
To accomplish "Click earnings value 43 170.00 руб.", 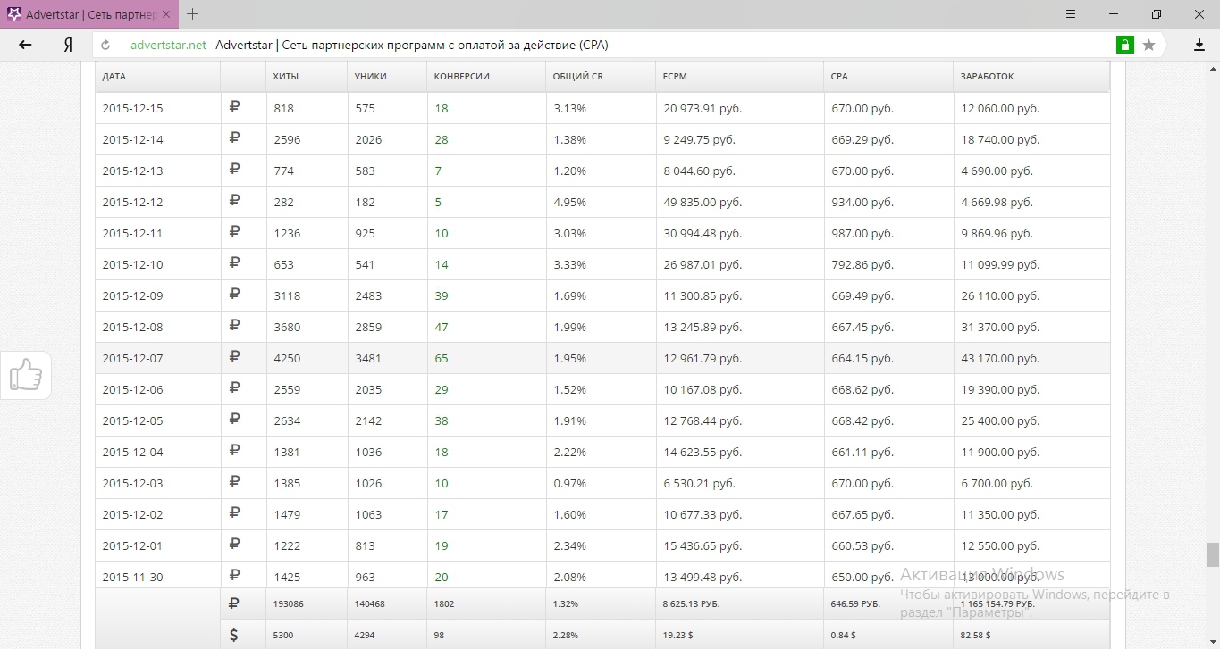I will [1000, 358].
